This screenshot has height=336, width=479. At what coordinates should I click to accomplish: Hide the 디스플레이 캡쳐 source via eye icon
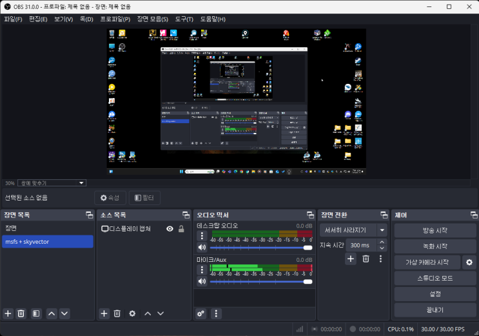[170, 229]
